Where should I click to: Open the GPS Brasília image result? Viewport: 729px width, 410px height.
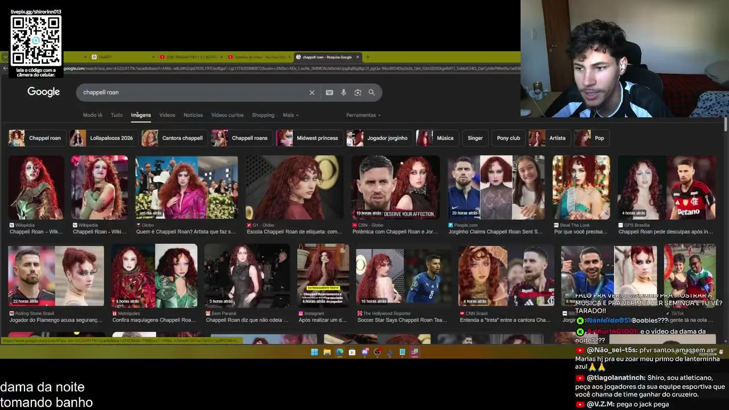click(666, 187)
